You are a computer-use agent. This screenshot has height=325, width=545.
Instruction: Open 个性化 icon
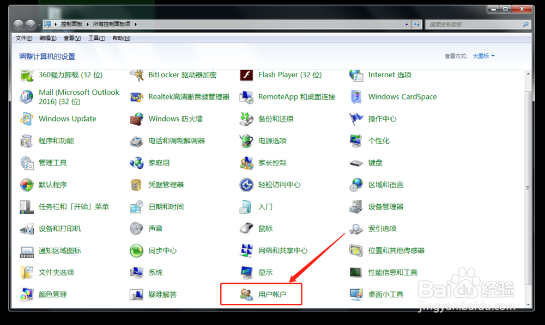coord(356,141)
